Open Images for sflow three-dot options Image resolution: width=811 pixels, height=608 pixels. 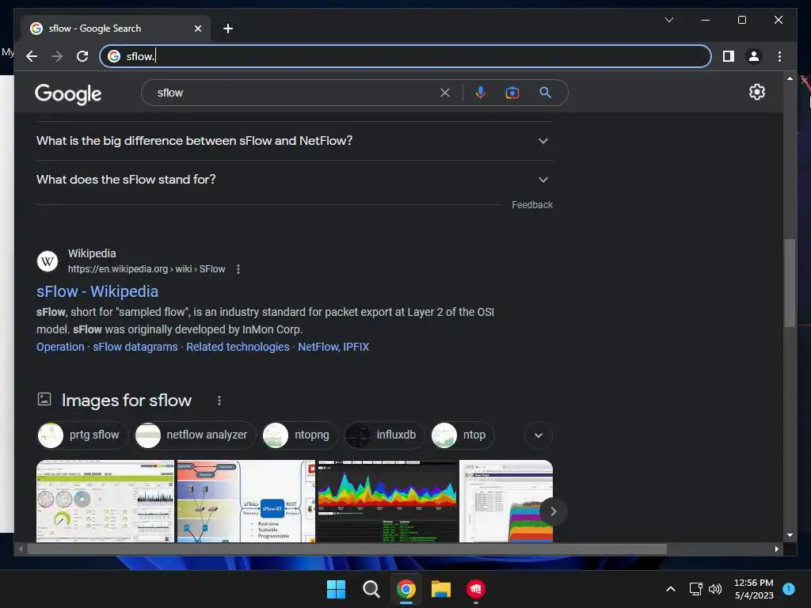(219, 401)
